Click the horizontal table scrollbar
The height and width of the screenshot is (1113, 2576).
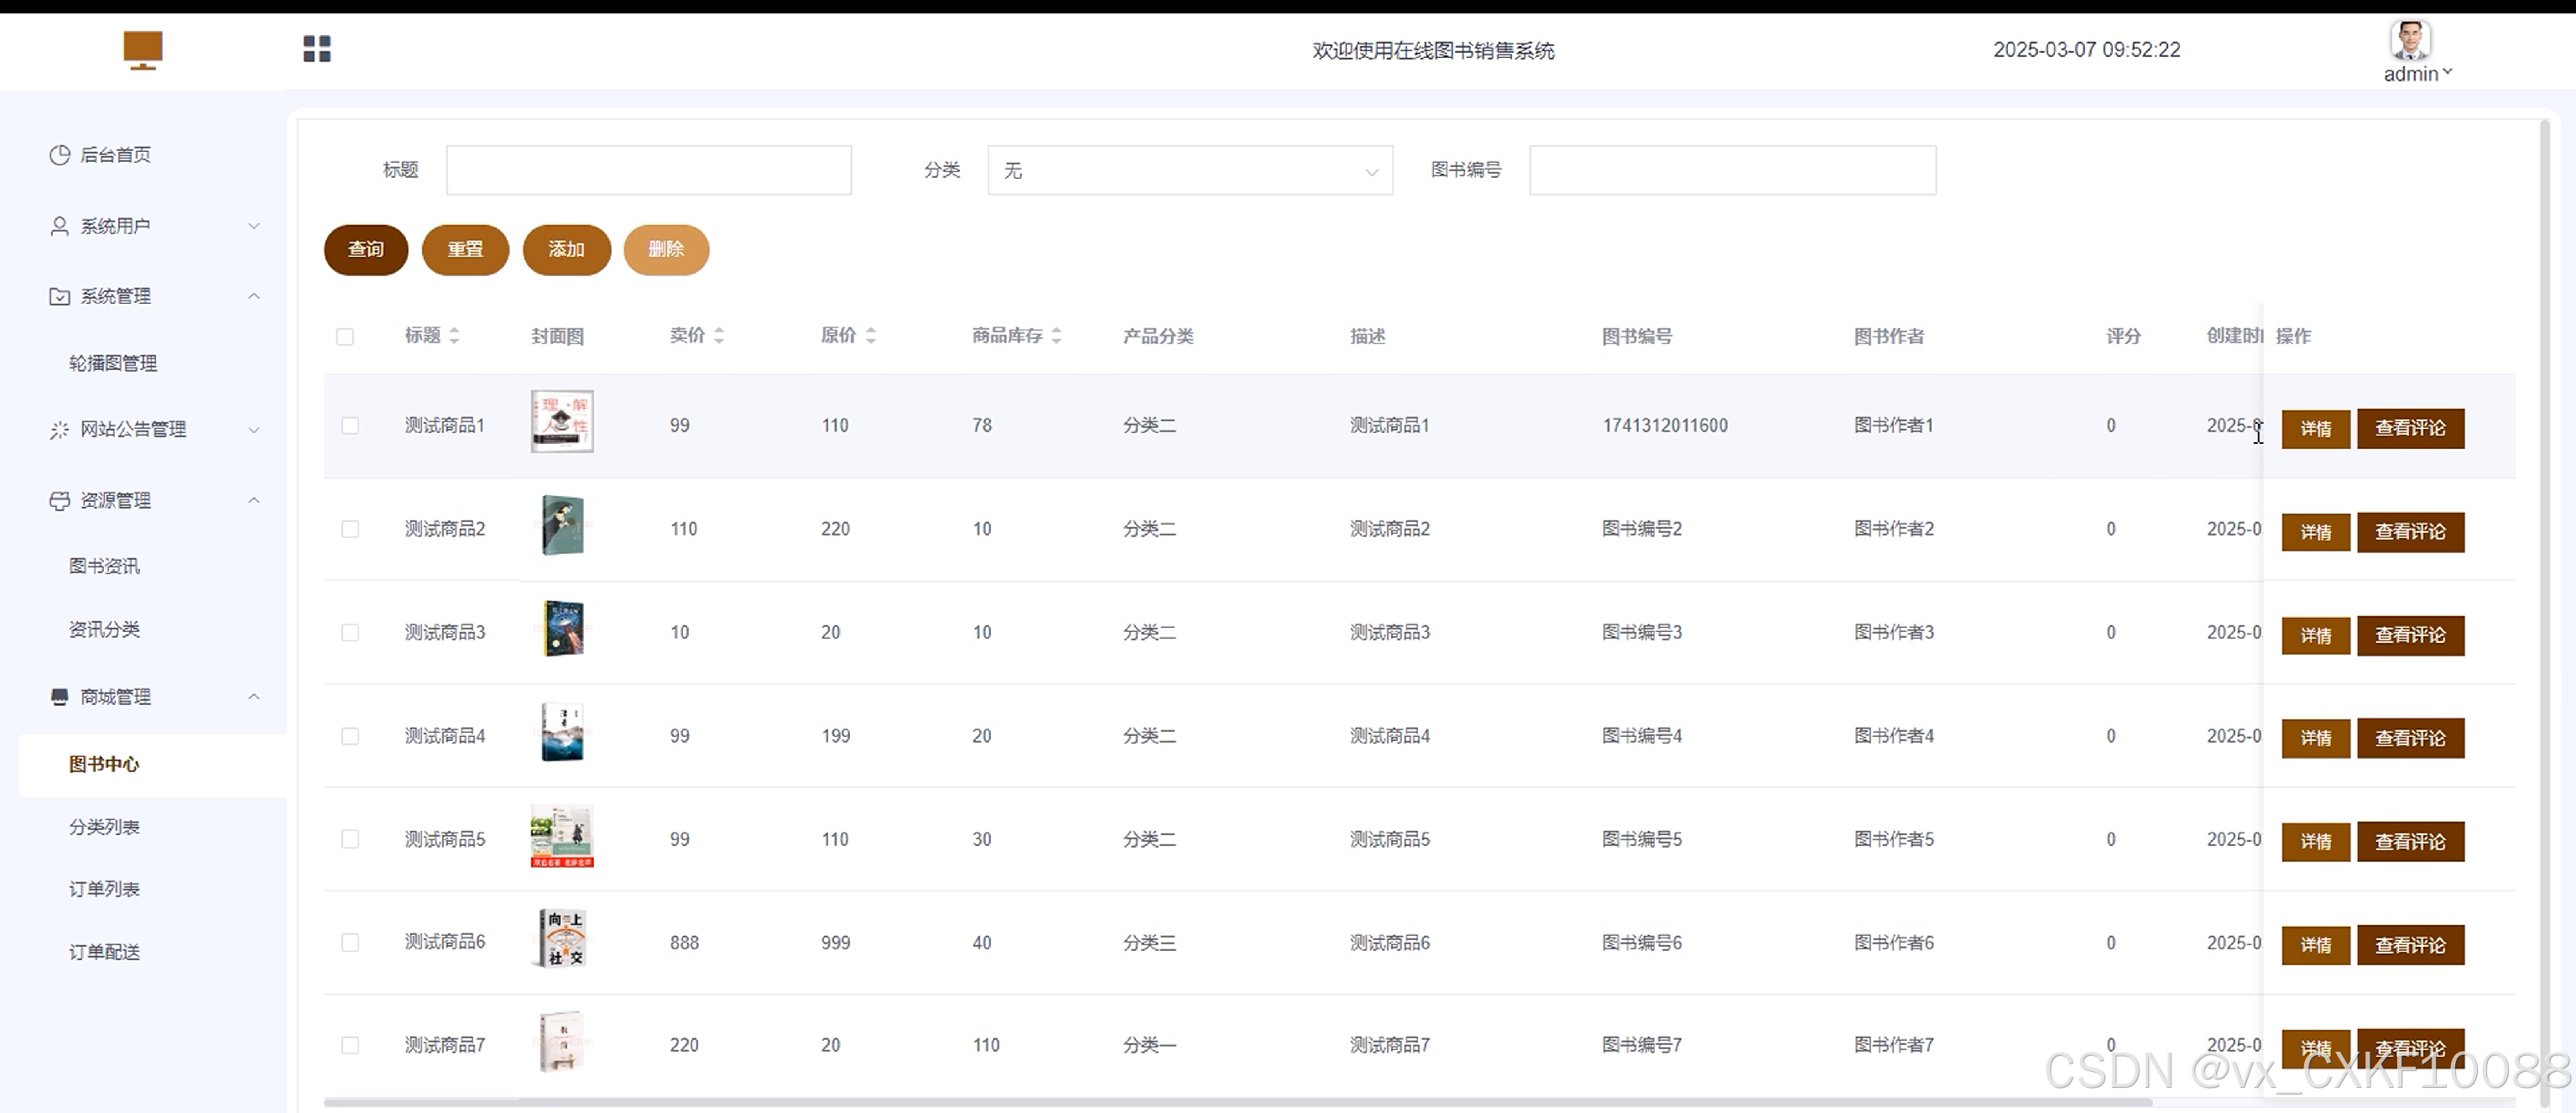pos(1237,1103)
